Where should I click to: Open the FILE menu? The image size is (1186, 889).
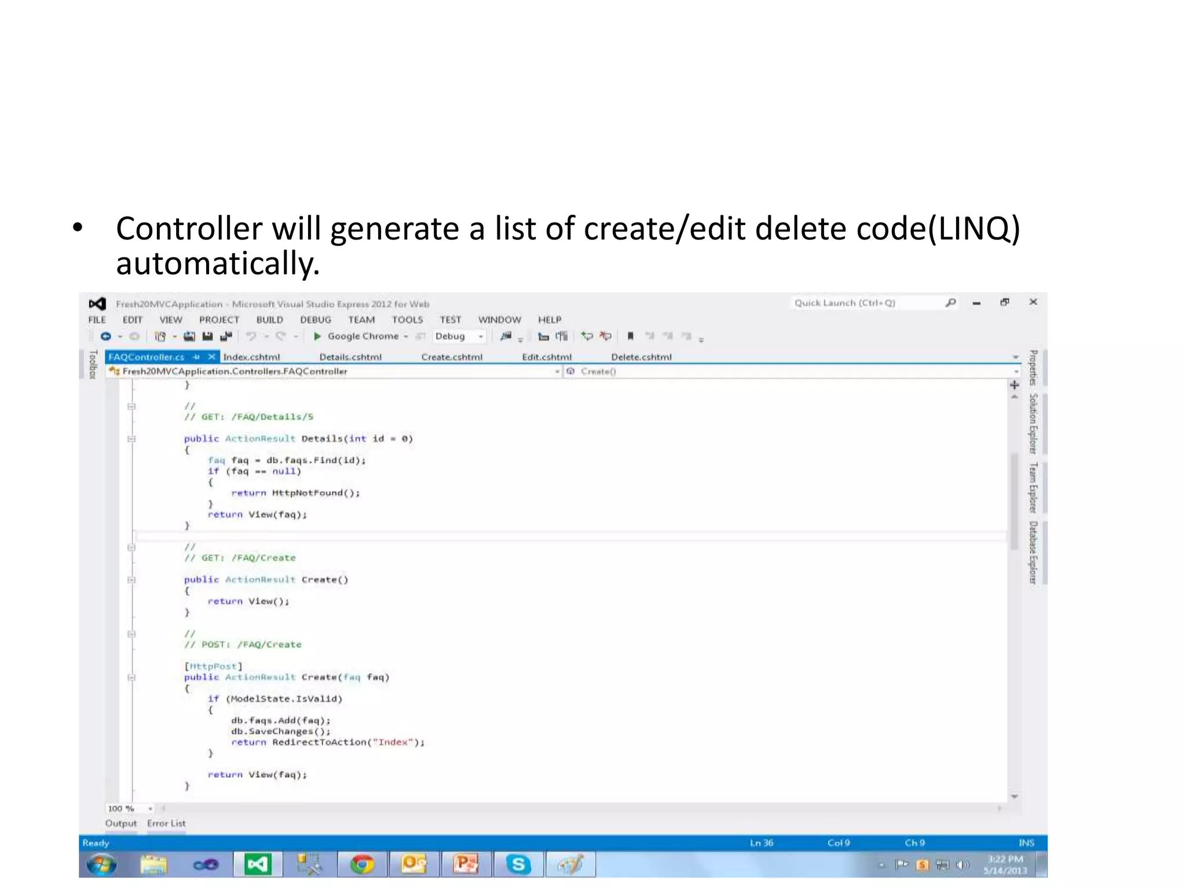point(97,319)
